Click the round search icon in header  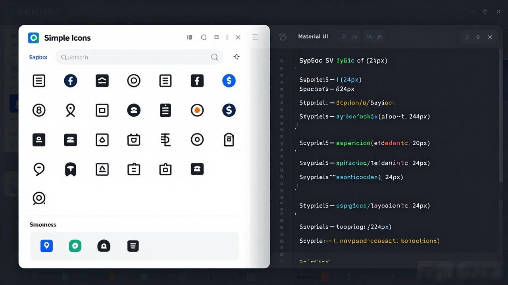tap(204, 37)
